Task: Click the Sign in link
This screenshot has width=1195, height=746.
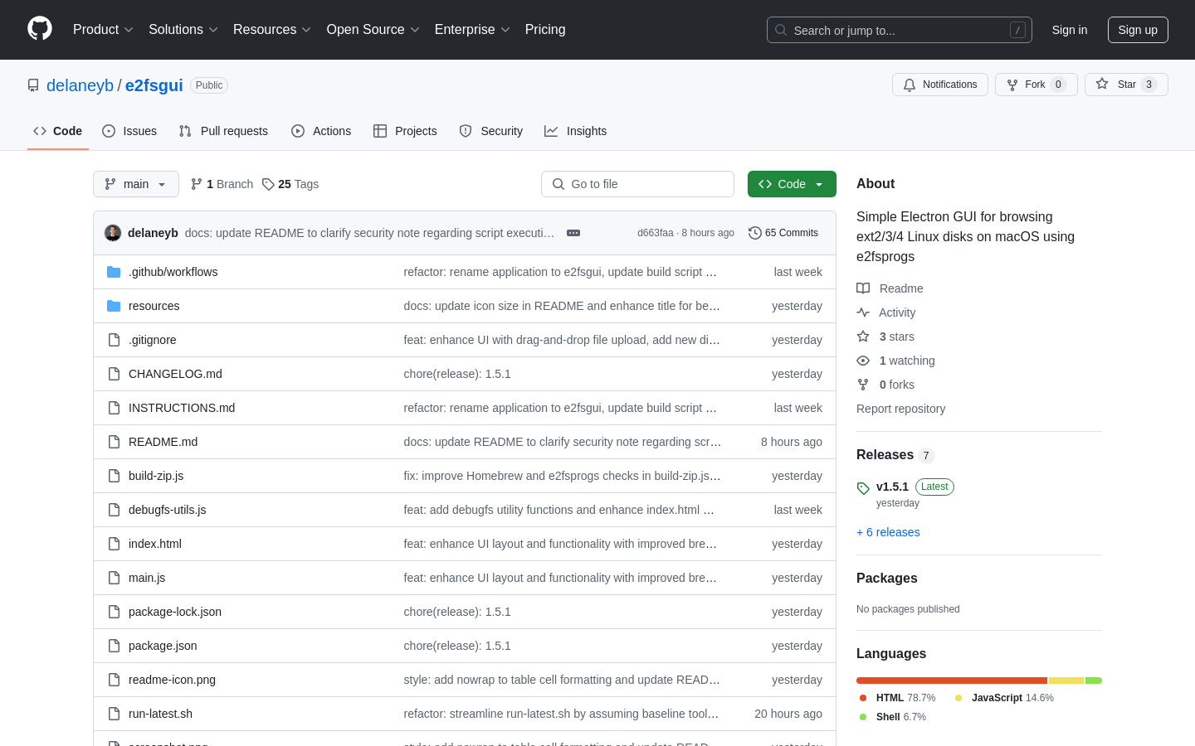Action: coord(1070,30)
